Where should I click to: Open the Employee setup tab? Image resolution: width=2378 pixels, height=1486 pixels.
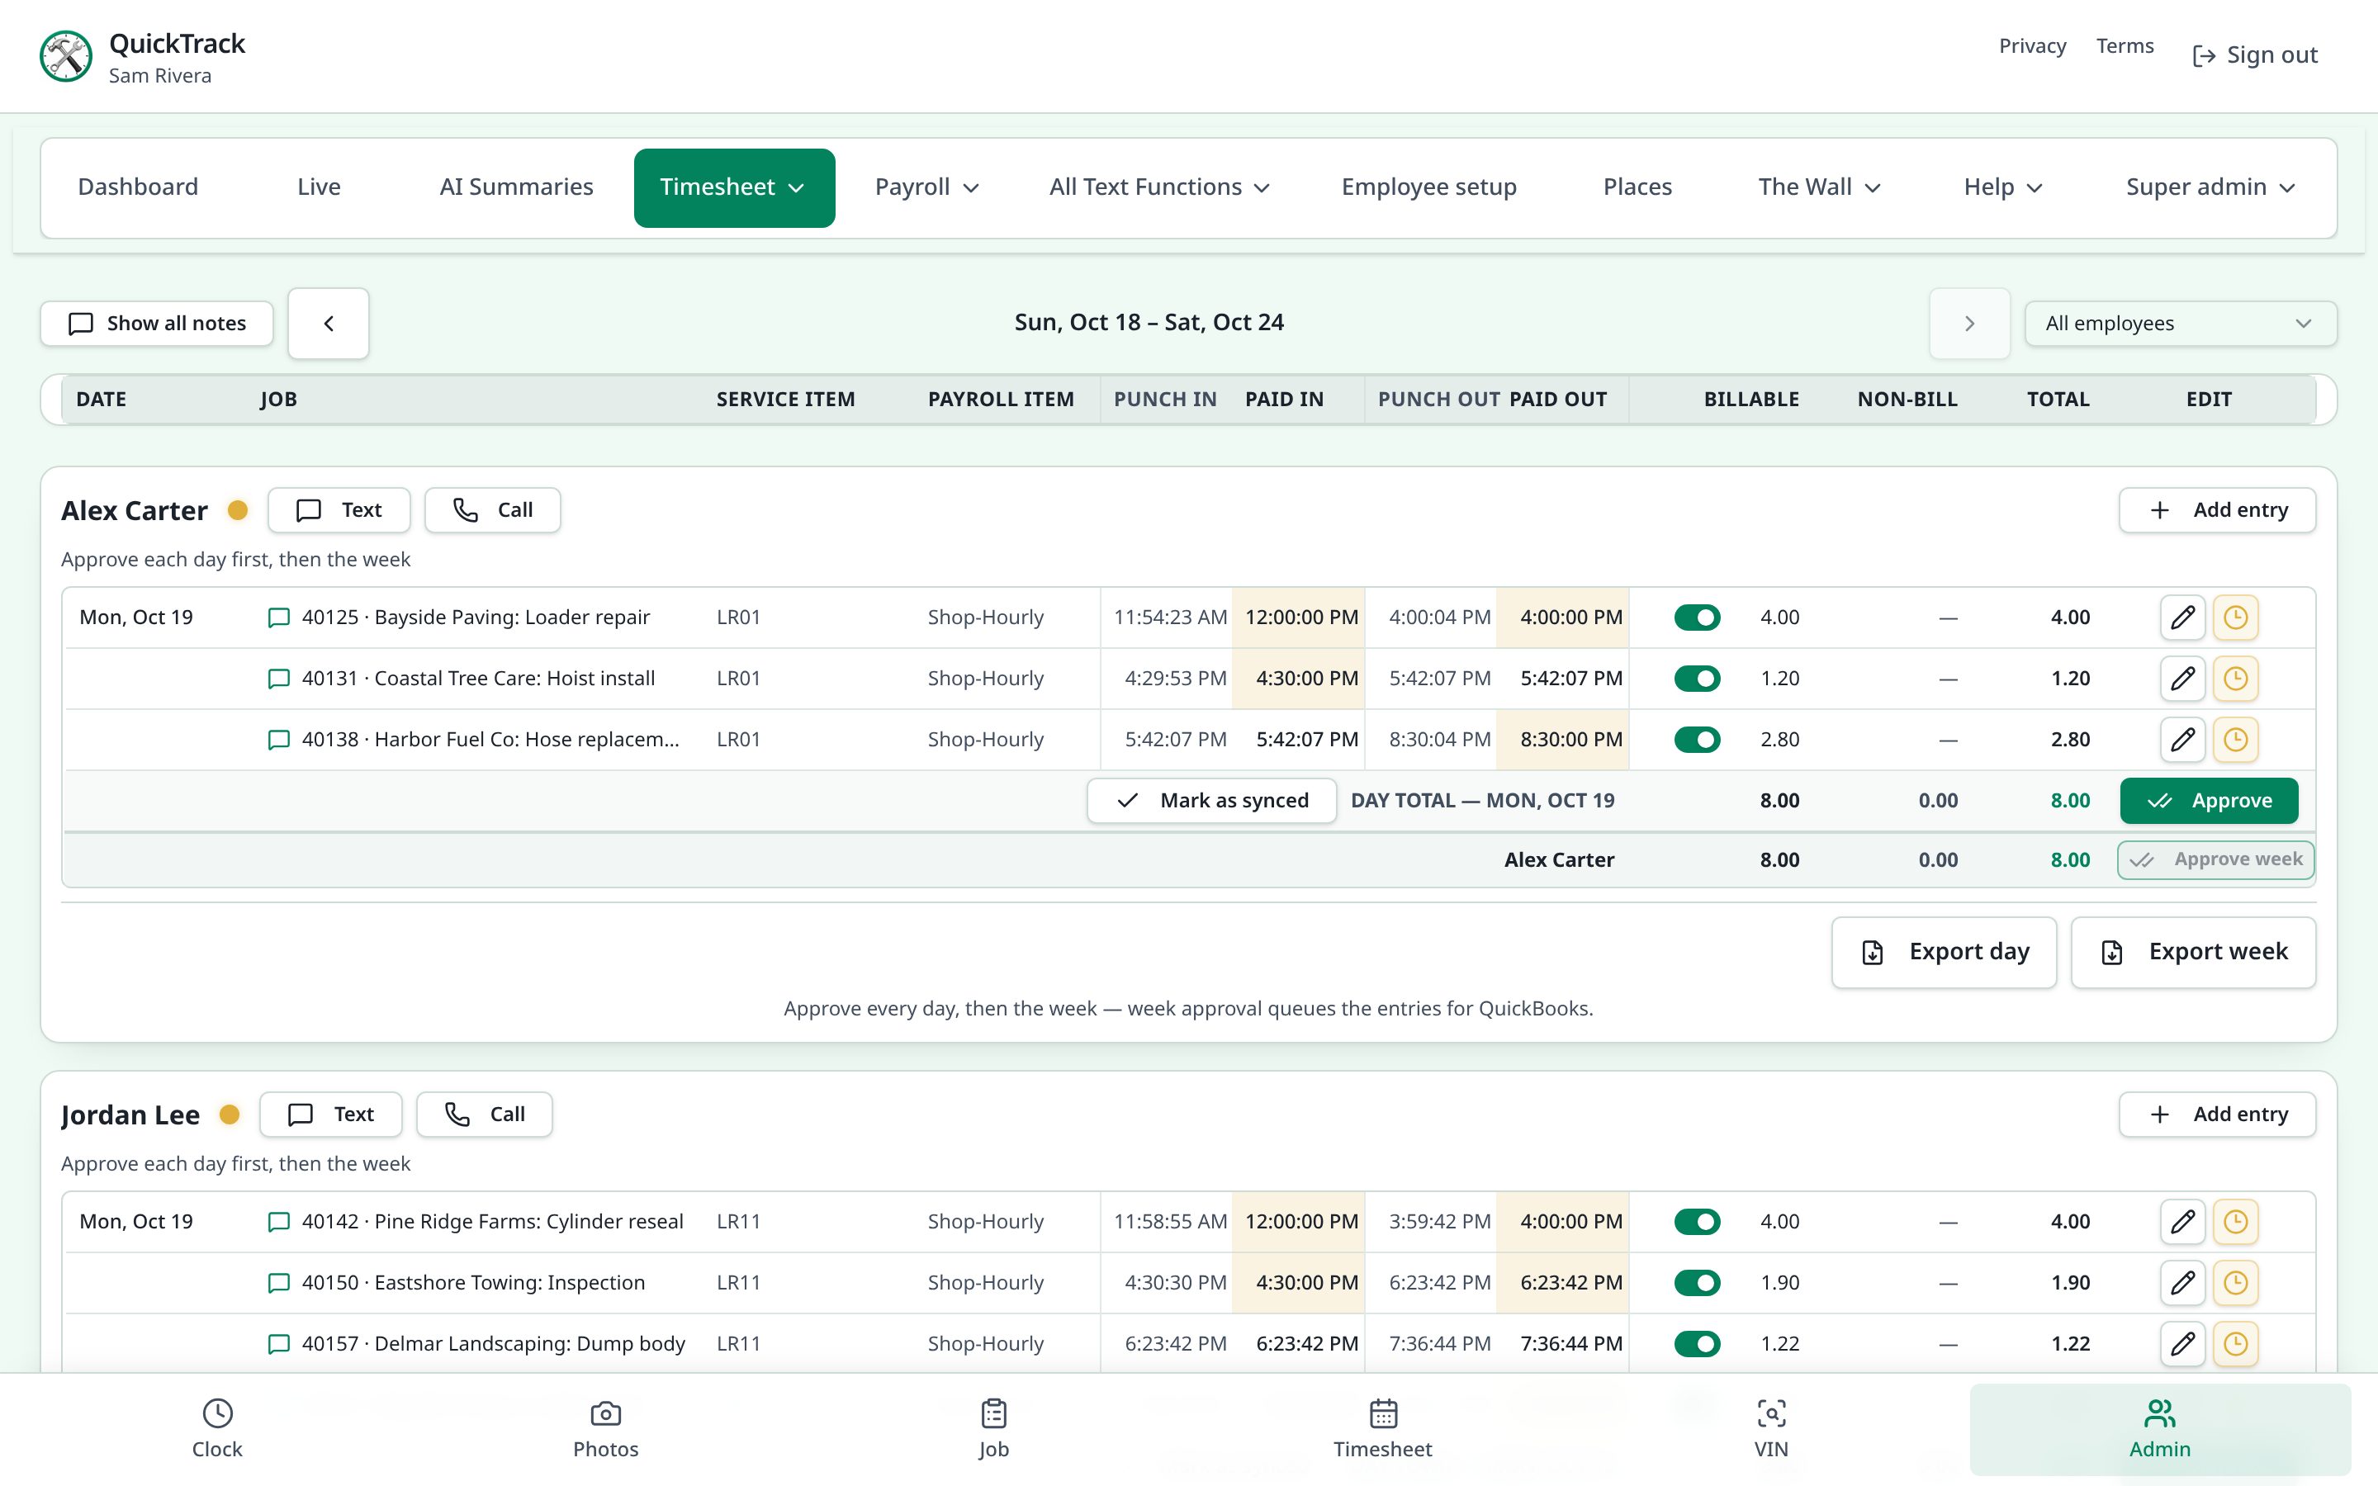1428,187
